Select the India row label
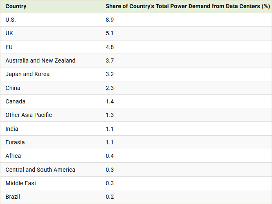 (12, 129)
